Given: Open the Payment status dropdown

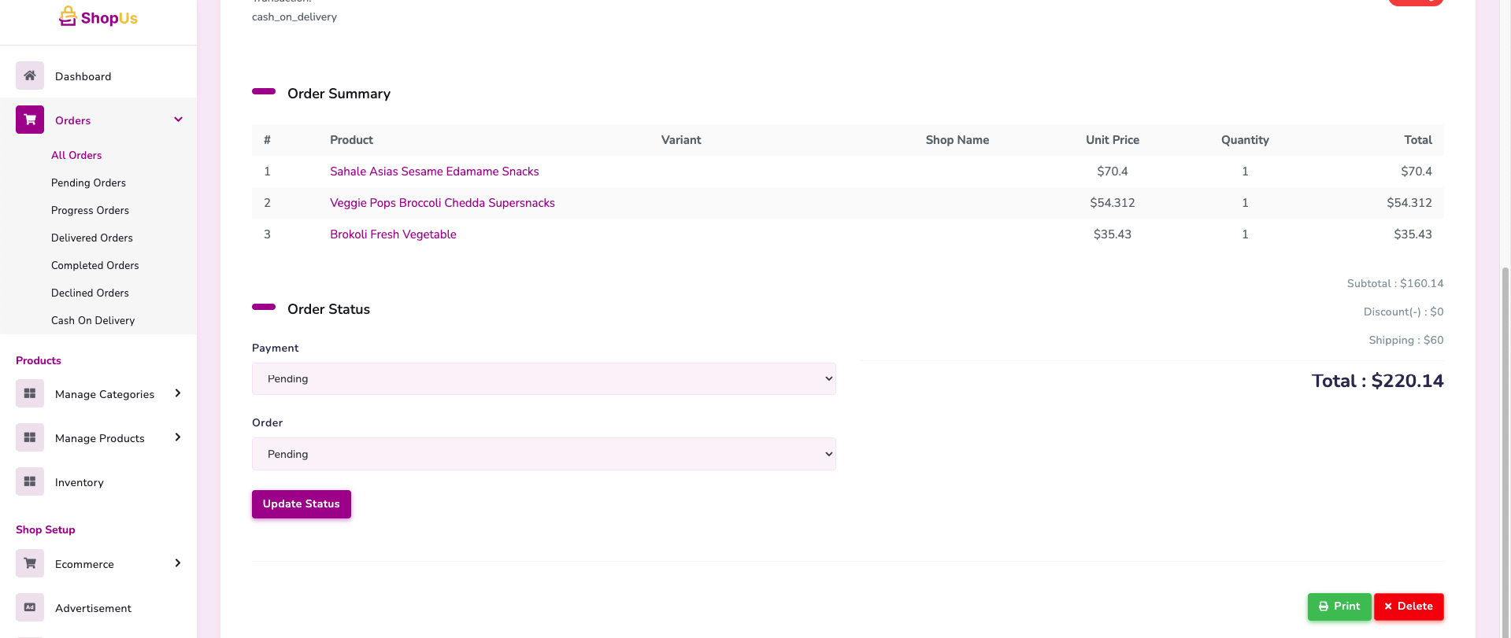Looking at the screenshot, I should pyautogui.click(x=543, y=378).
